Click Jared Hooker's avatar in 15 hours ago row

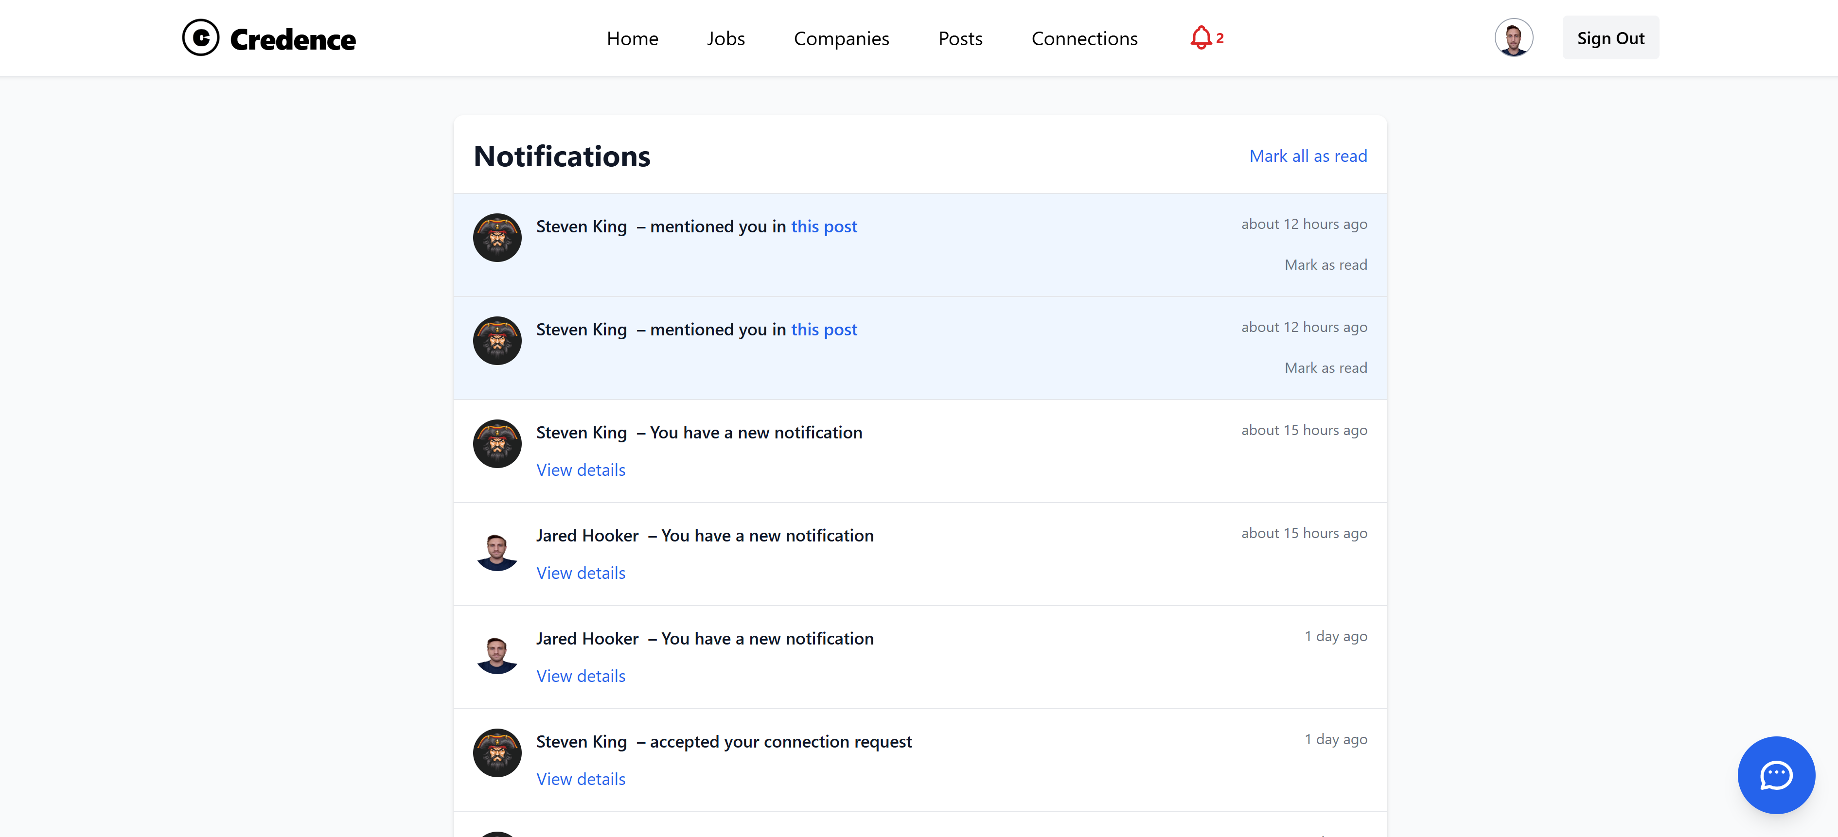point(496,547)
